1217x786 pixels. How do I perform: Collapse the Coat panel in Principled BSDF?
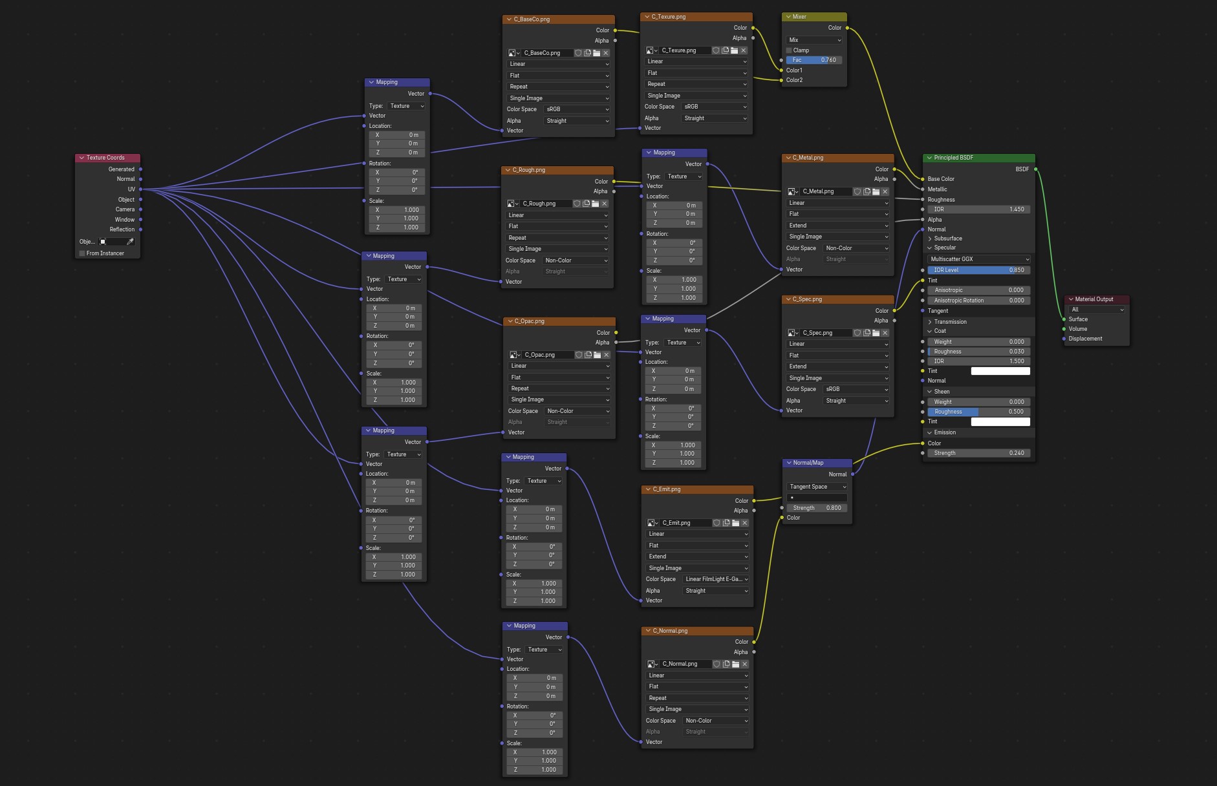point(931,331)
